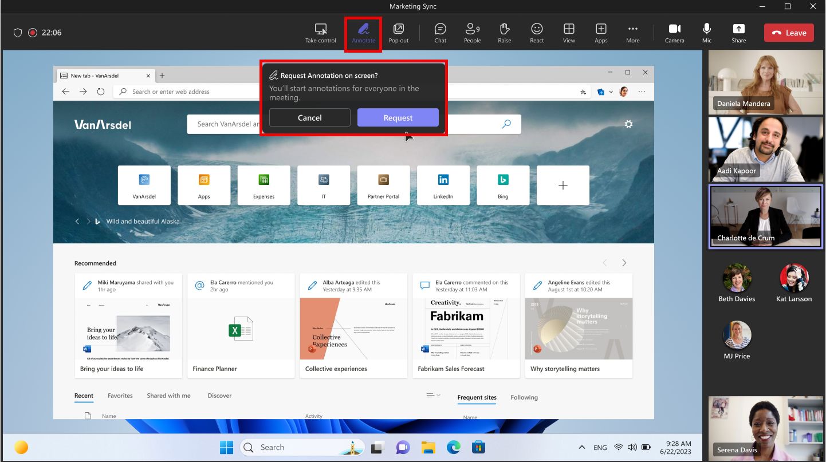Screen dimensions: 826x462
Task: Open Bring your ideas to life document
Action: 128,325
